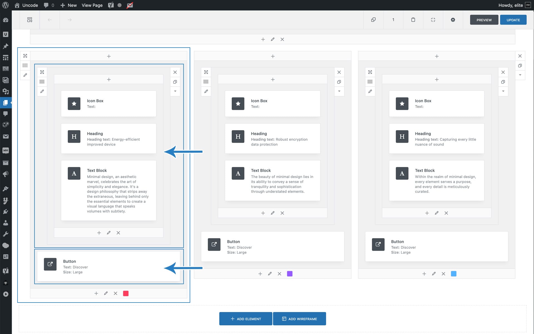Screen dimensions: 534x334
Task: Delete the Robust encryption inner column
Action: pos(282,213)
